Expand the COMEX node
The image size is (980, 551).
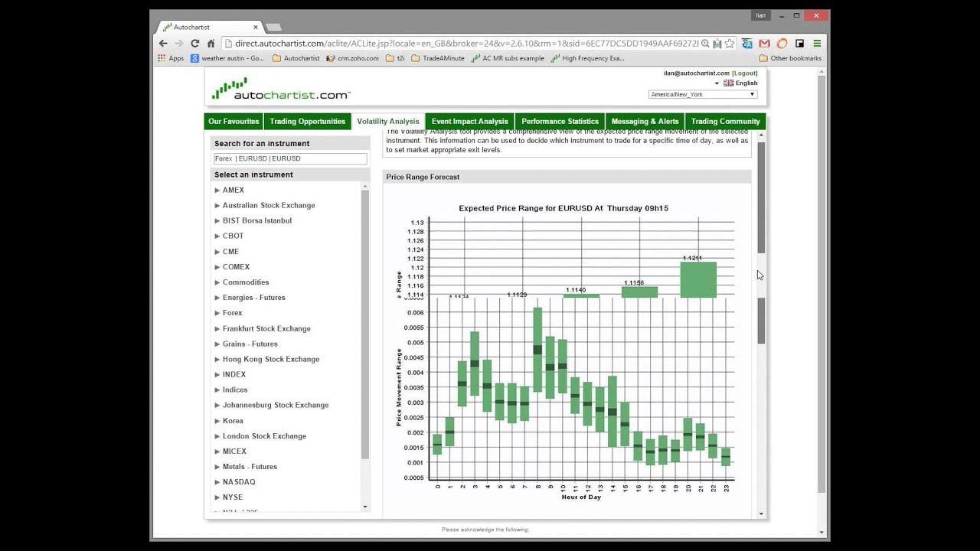(x=217, y=266)
